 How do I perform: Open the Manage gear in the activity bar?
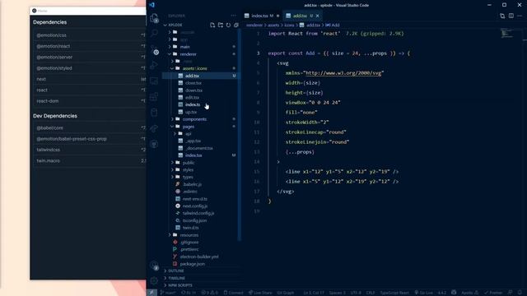pos(154,280)
